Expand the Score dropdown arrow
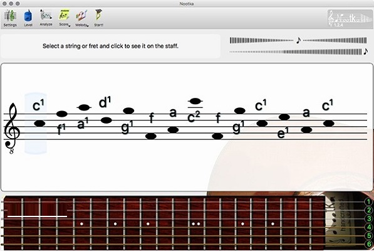Viewport: 374px width, 251px height. coord(70,26)
